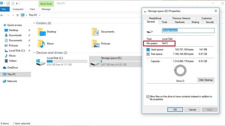Click the Disk Cleanup button
Screen dimensions: 225x126
click(x=206, y=80)
